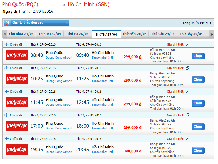Click departure time 17:00
The height and width of the screenshot is (164, 218).
tap(37, 126)
